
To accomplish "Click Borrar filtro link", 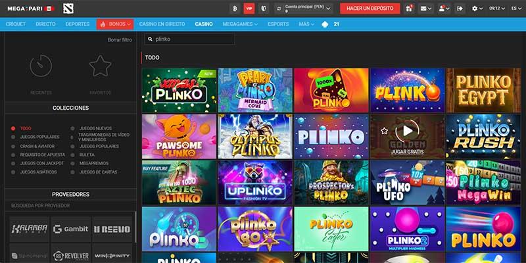I will 120,39.
